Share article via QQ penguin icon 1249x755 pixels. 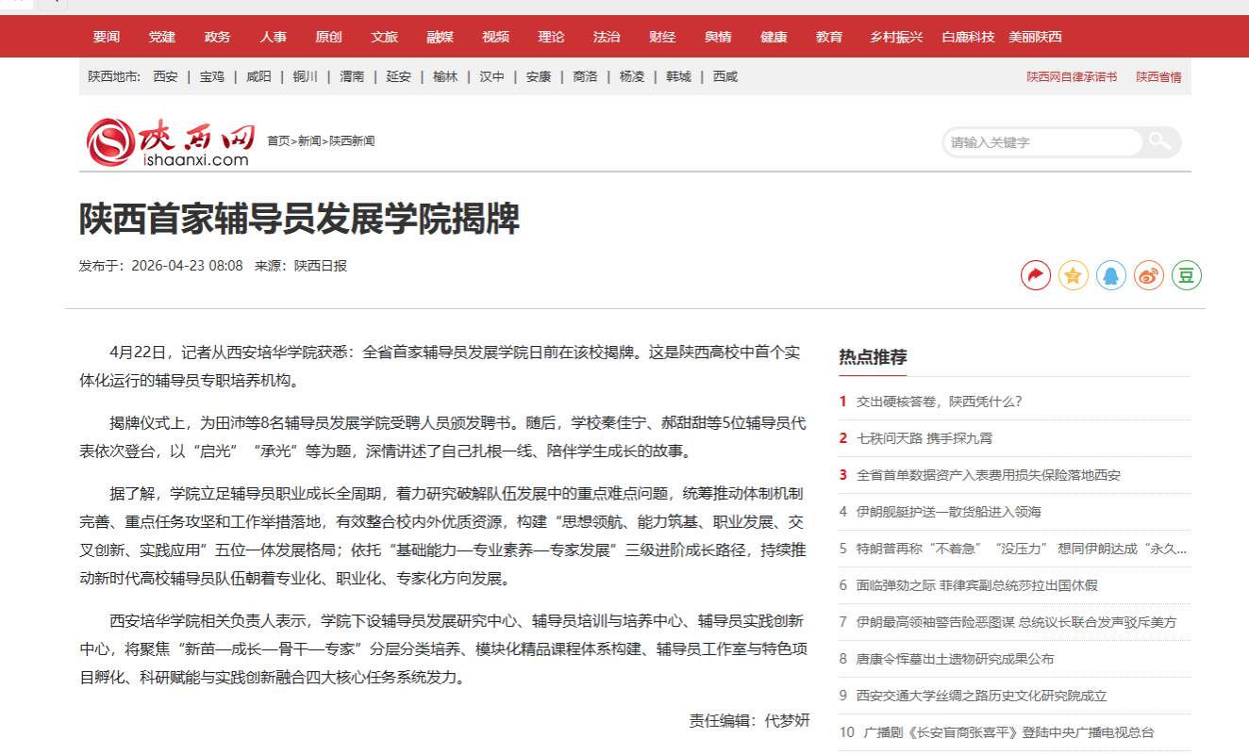(1110, 275)
